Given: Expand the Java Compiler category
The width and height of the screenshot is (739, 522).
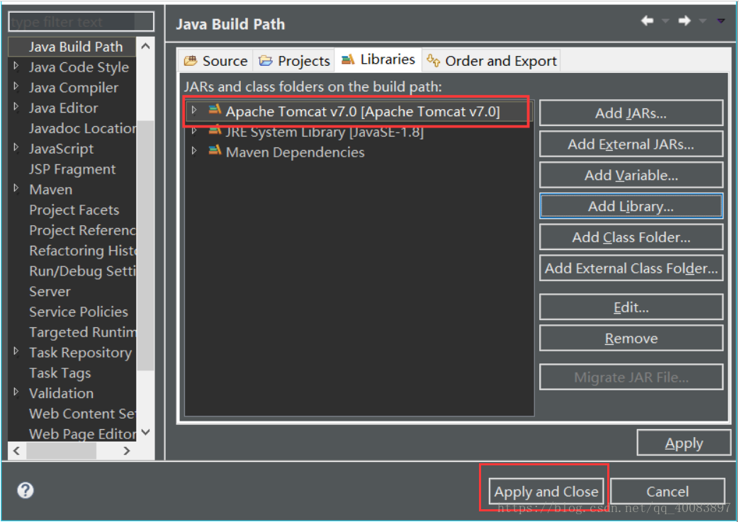Looking at the screenshot, I should coord(16,86).
